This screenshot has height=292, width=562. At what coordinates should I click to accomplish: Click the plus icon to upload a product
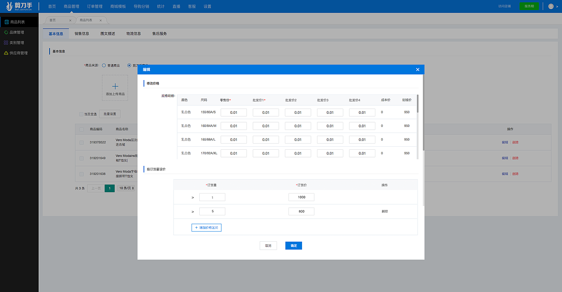point(115,86)
